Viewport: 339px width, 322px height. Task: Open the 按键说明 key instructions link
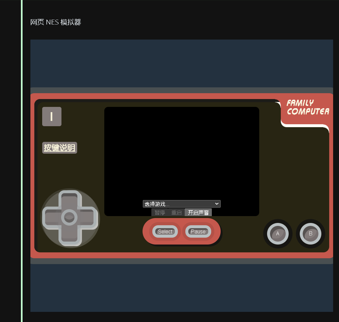(59, 148)
